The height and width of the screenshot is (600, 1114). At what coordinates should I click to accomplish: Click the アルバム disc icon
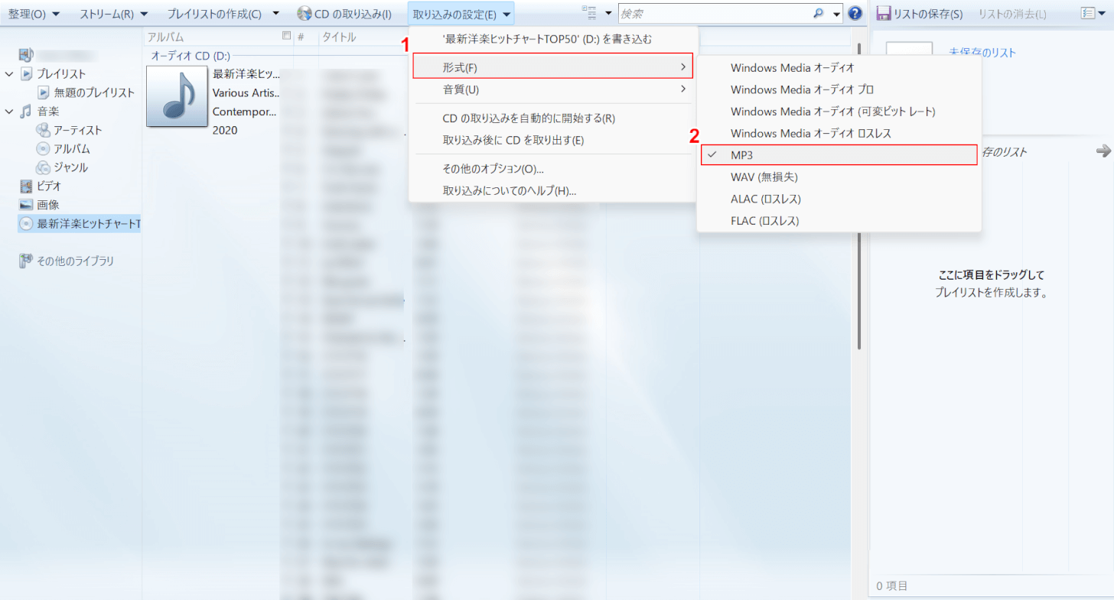44,149
